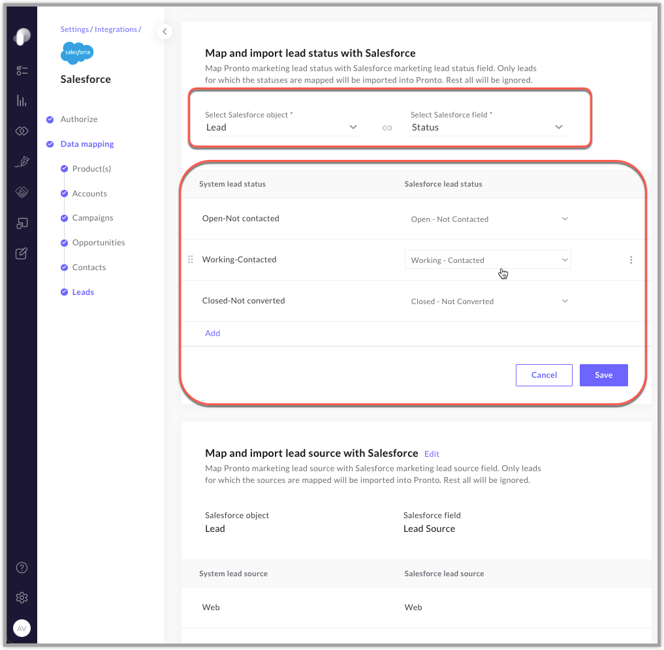Click Add to create a new status mapping row
Screen dimensions: 664x650
click(212, 333)
